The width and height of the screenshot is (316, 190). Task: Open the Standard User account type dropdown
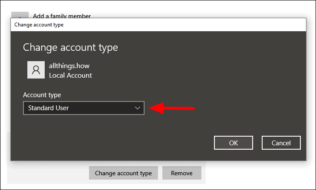point(84,108)
